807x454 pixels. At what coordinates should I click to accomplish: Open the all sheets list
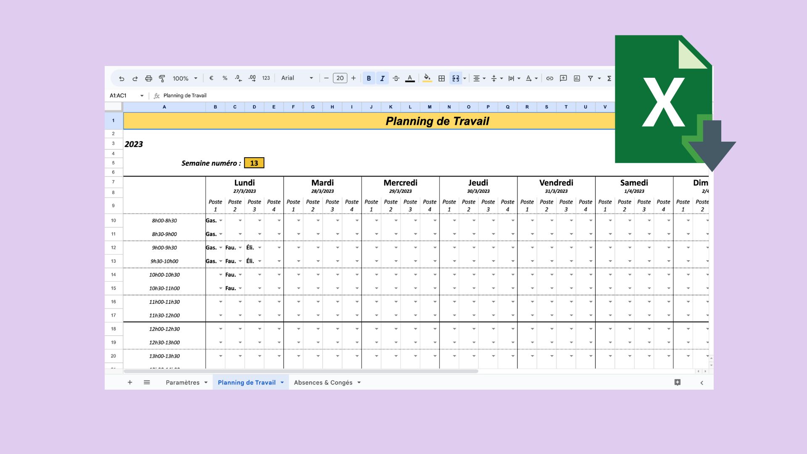click(146, 383)
